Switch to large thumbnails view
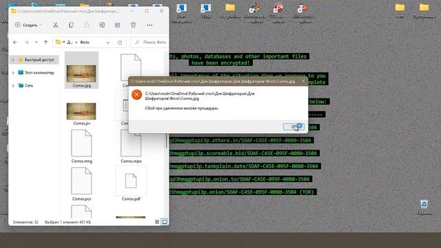 pyautogui.click(x=165, y=222)
